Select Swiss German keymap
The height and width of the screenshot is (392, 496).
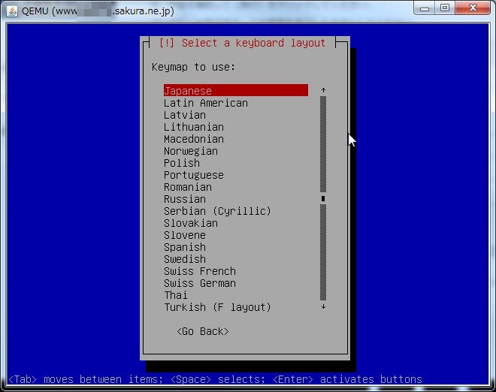pyautogui.click(x=200, y=283)
